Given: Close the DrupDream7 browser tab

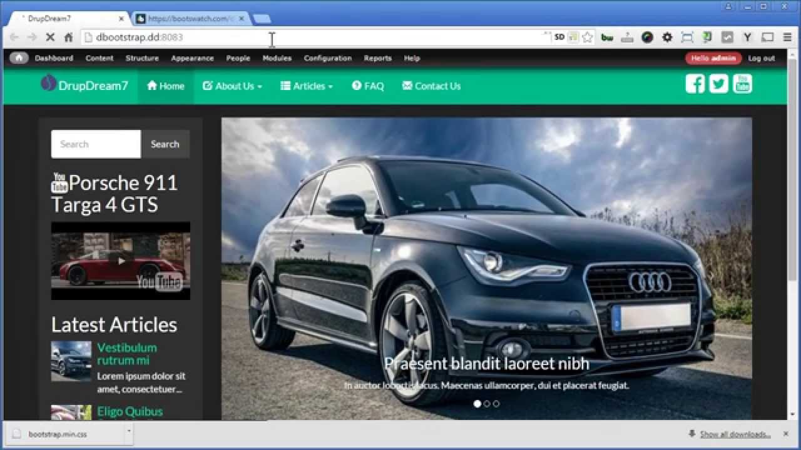Looking at the screenshot, I should pos(121,19).
